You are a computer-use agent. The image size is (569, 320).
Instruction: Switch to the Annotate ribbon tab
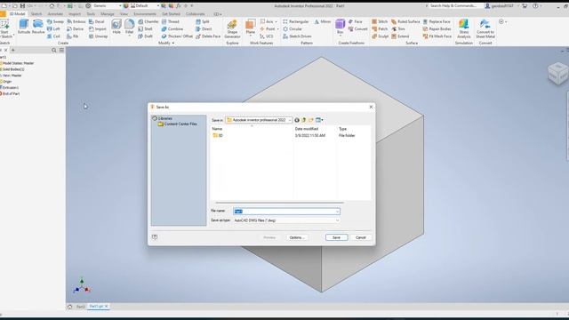tap(55, 14)
